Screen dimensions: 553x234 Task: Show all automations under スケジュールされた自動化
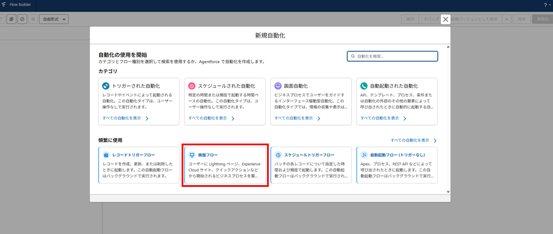(x=212, y=118)
